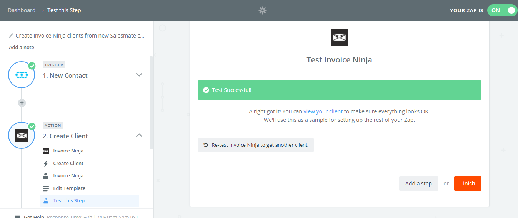Click the pencil icon beside Zap name

coord(11,36)
